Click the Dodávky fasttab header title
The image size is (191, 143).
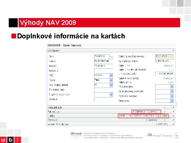click(53, 120)
